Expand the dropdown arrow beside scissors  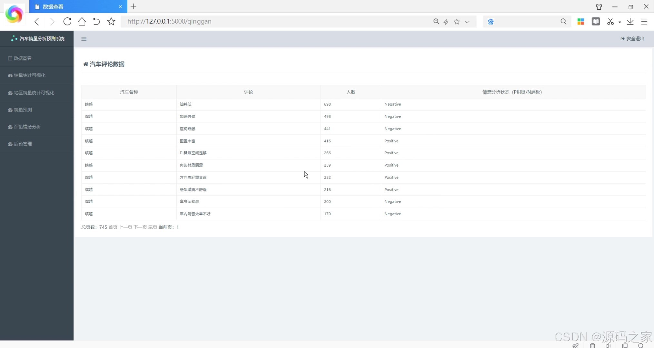pos(619,22)
